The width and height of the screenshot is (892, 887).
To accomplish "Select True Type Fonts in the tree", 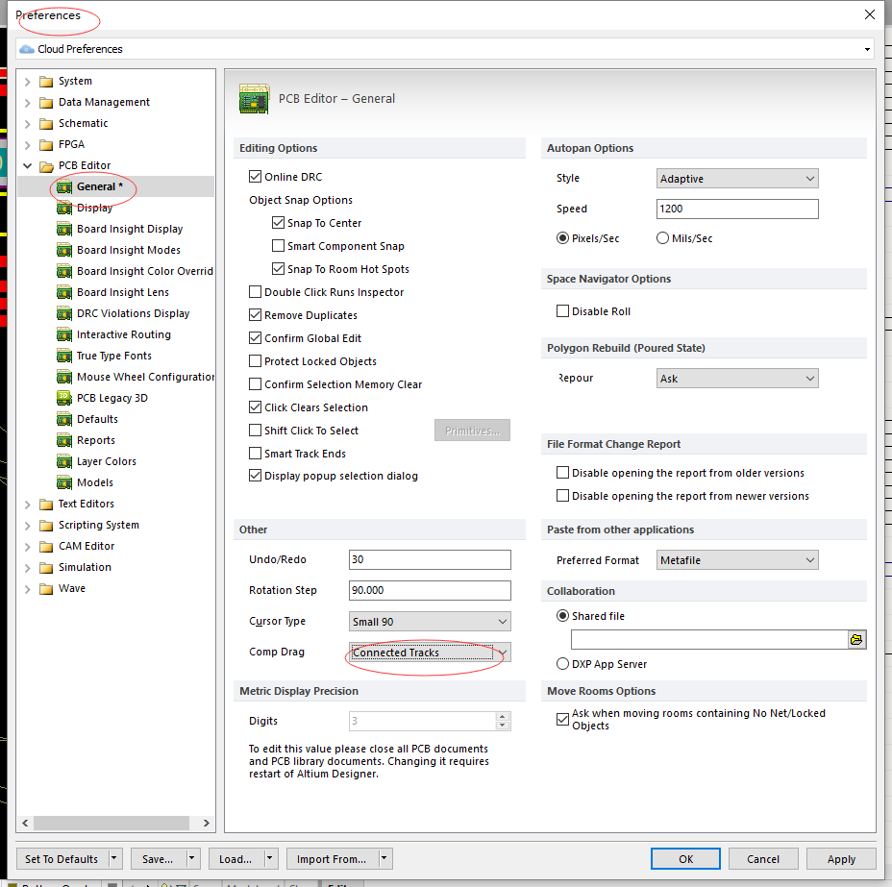I will pyautogui.click(x=114, y=356).
